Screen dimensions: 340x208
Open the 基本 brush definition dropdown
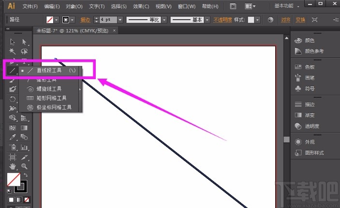[x=207, y=20]
